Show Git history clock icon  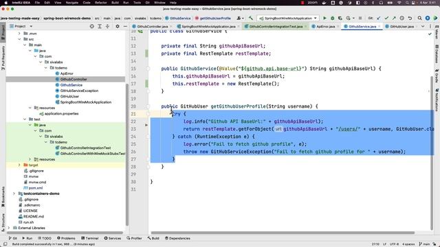[401, 19]
